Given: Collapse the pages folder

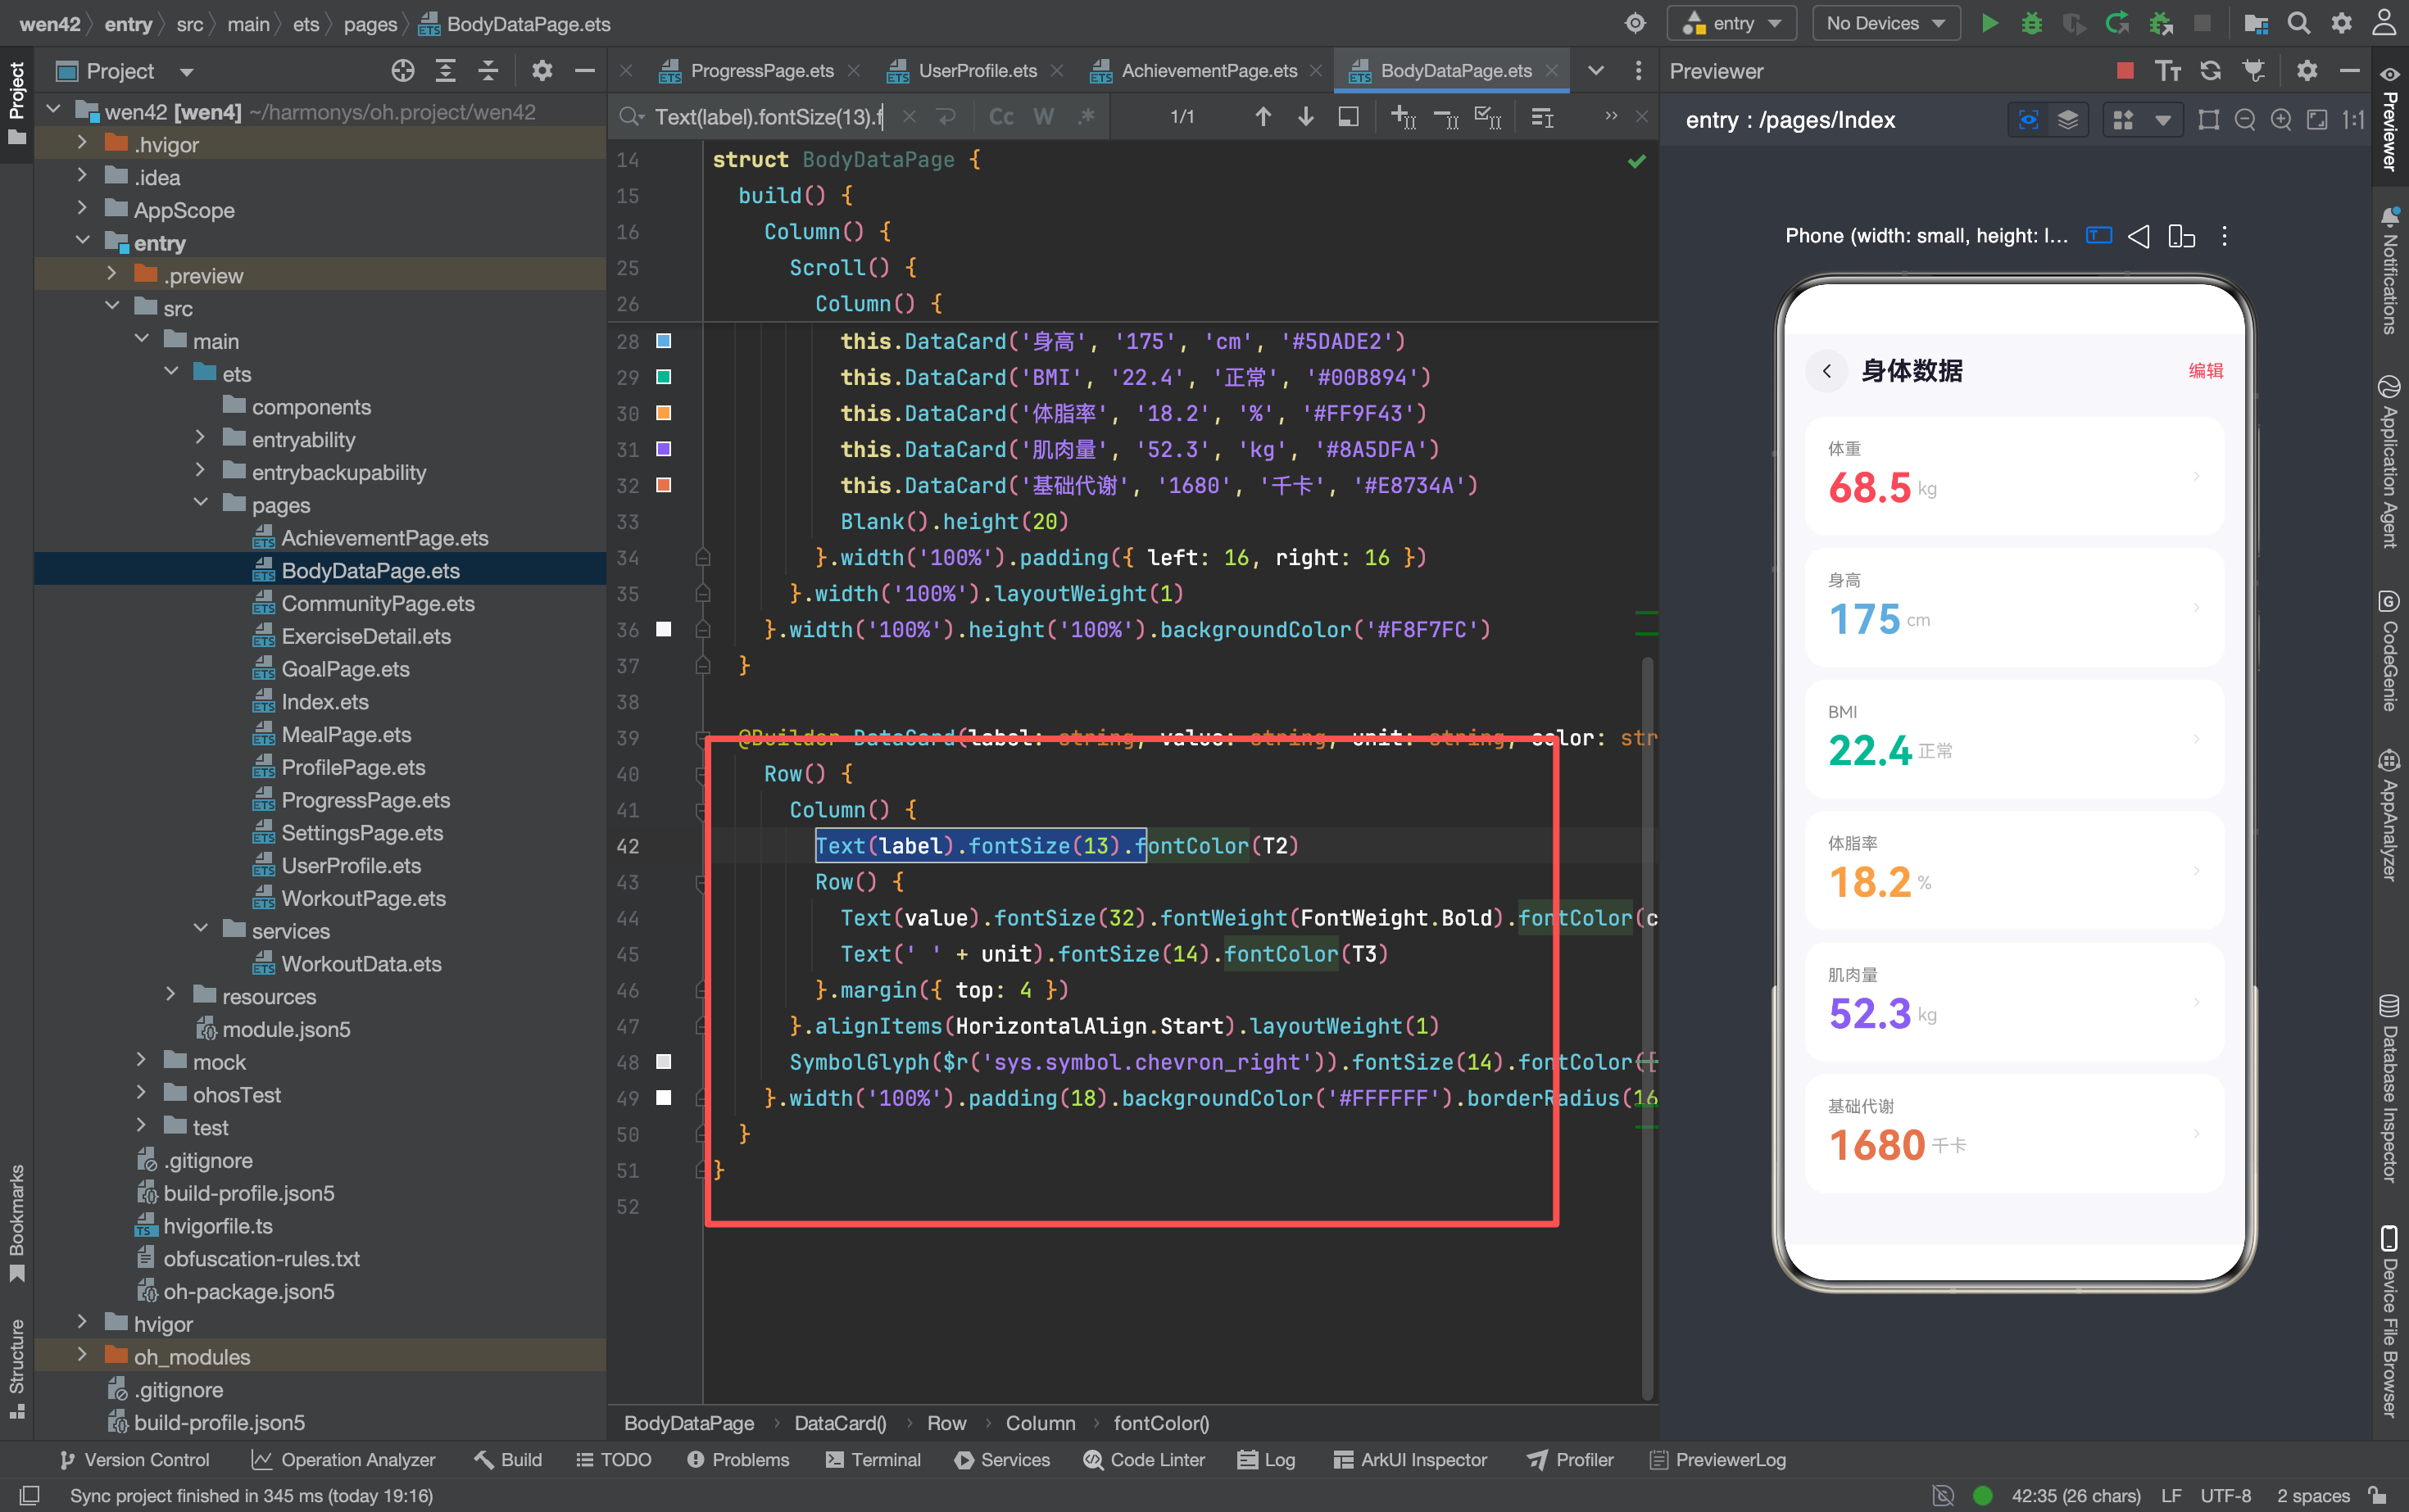Looking at the screenshot, I should click(x=200, y=504).
